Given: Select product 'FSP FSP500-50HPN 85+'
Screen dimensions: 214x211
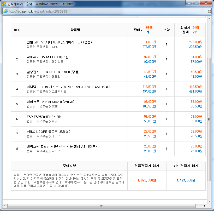Looking at the screenshot, I should pyautogui.click(x=44, y=117).
